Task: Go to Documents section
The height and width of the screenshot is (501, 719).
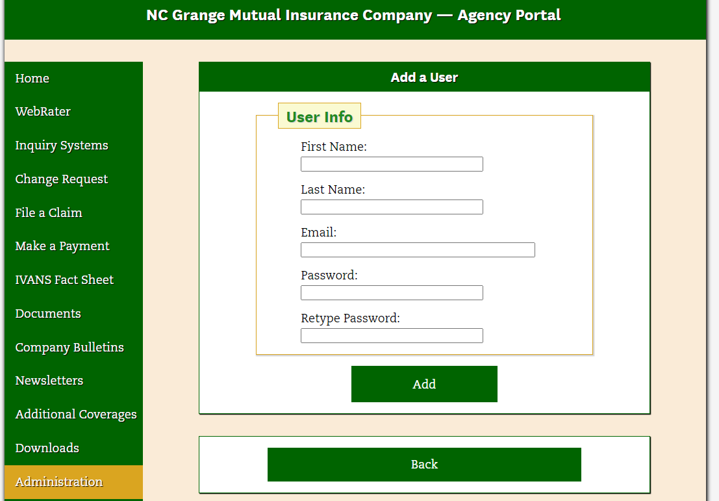Action: (x=48, y=314)
